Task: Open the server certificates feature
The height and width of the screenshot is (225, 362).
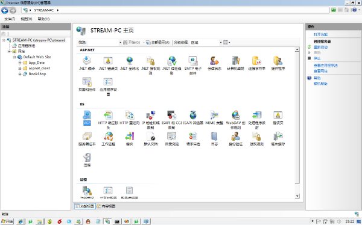Action: coord(87,139)
